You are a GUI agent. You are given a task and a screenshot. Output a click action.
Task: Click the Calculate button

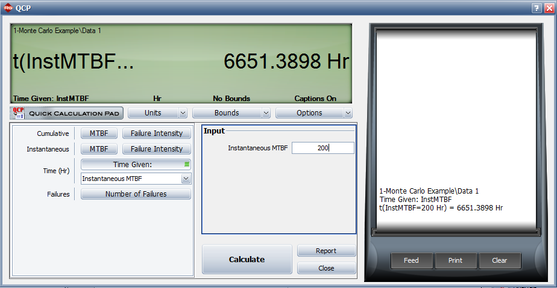pos(247,259)
